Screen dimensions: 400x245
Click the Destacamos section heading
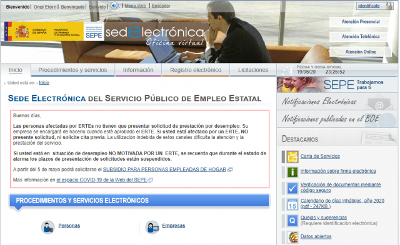click(300, 139)
